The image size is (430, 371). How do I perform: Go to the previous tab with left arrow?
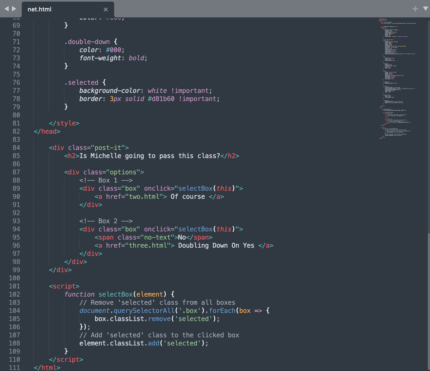tap(7, 9)
